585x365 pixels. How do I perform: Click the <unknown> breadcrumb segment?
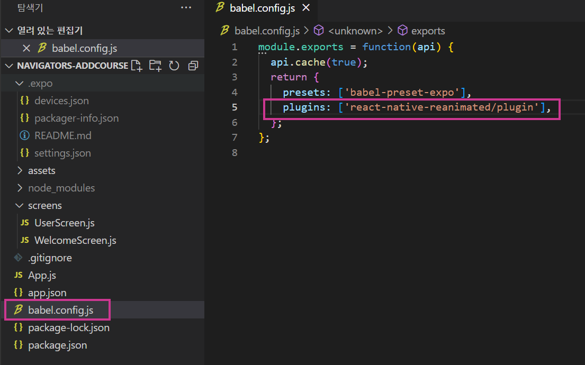point(355,31)
